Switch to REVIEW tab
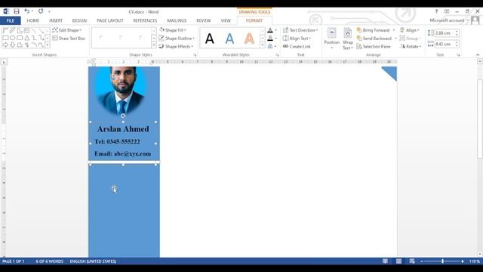 pos(203,20)
